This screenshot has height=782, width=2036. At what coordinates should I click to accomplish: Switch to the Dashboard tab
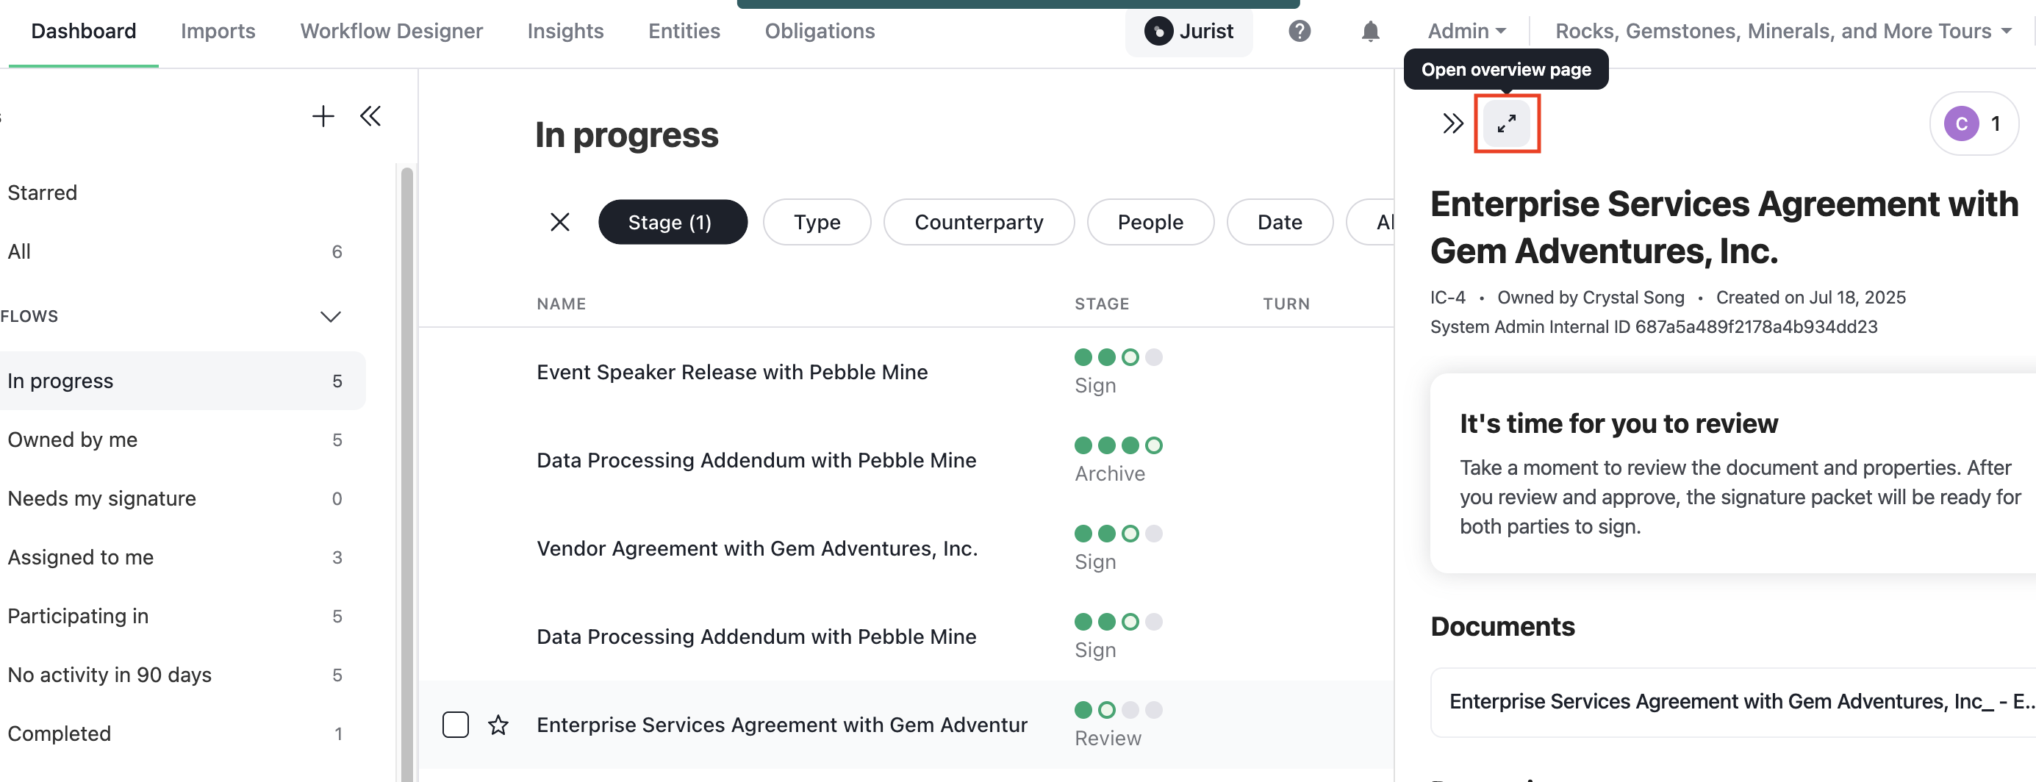(84, 31)
